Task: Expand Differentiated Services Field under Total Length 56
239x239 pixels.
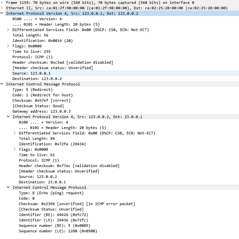Action: pyautogui.click(x=8, y=30)
